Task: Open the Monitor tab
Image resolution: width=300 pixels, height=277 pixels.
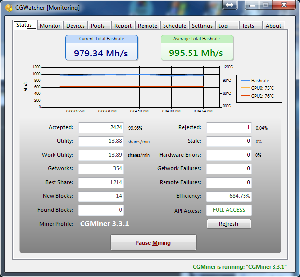Action: 50,26
